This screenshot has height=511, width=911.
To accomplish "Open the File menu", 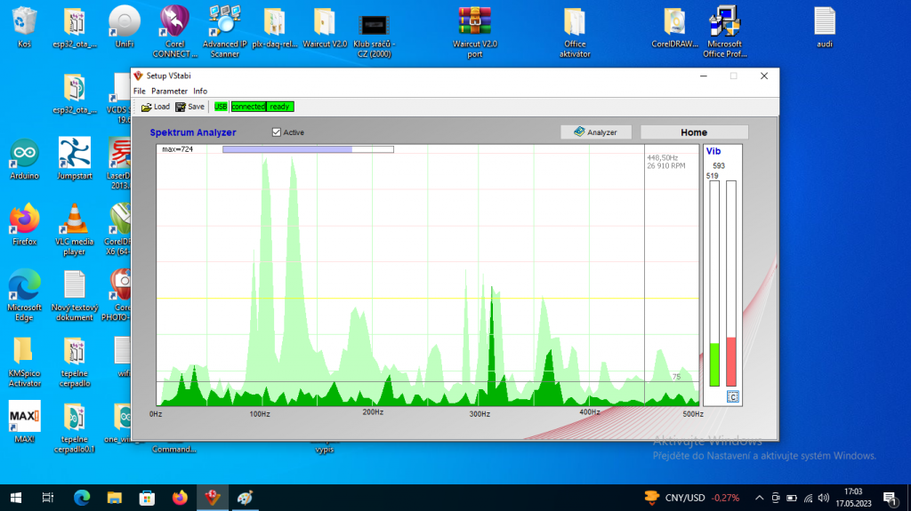I will (139, 92).
